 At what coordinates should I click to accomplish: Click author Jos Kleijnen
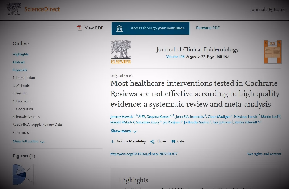172,122
